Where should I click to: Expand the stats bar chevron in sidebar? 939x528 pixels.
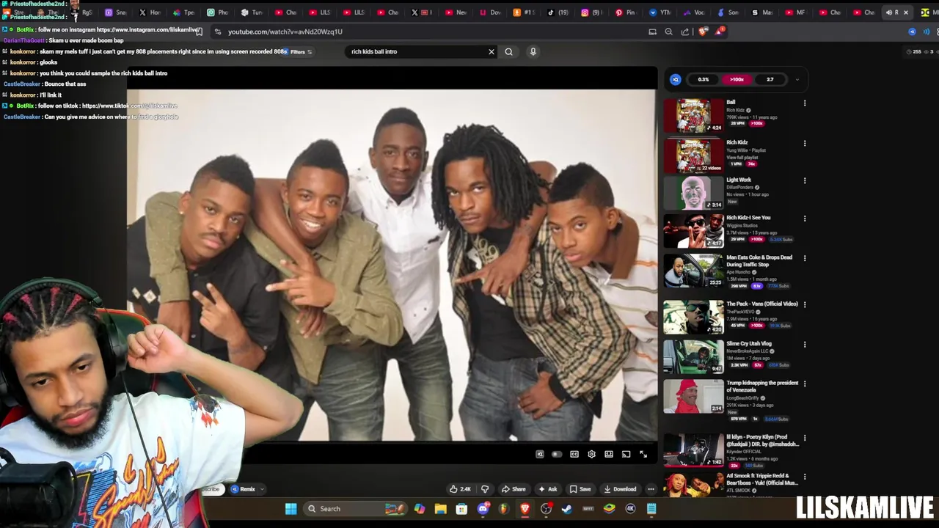tap(797, 79)
